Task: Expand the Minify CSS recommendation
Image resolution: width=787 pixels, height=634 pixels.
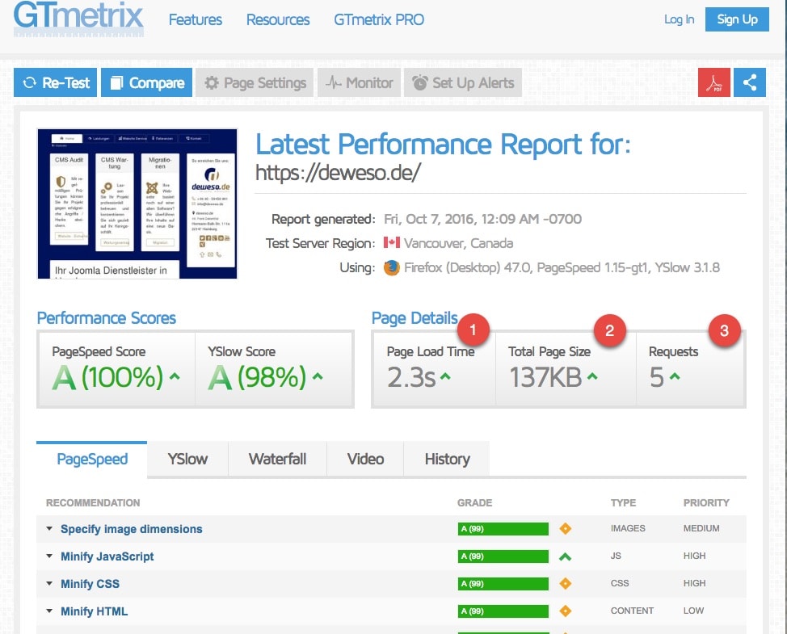Action: click(90, 584)
